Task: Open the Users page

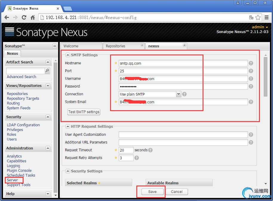Action: [12, 139]
